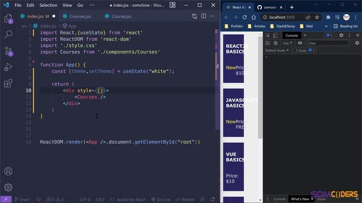Open the Porfolio bookmark folder
Viewport: 362px width, 203px height.
pyautogui.click(x=234, y=27)
